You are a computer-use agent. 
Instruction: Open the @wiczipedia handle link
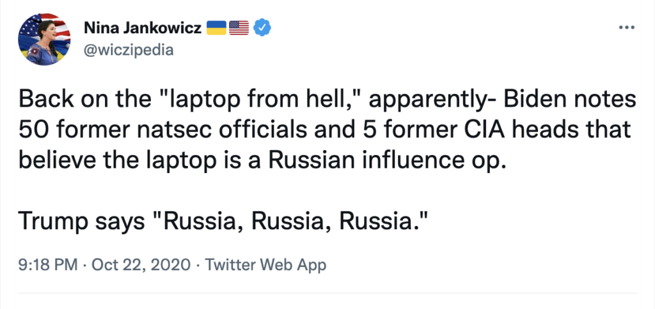click(x=129, y=50)
